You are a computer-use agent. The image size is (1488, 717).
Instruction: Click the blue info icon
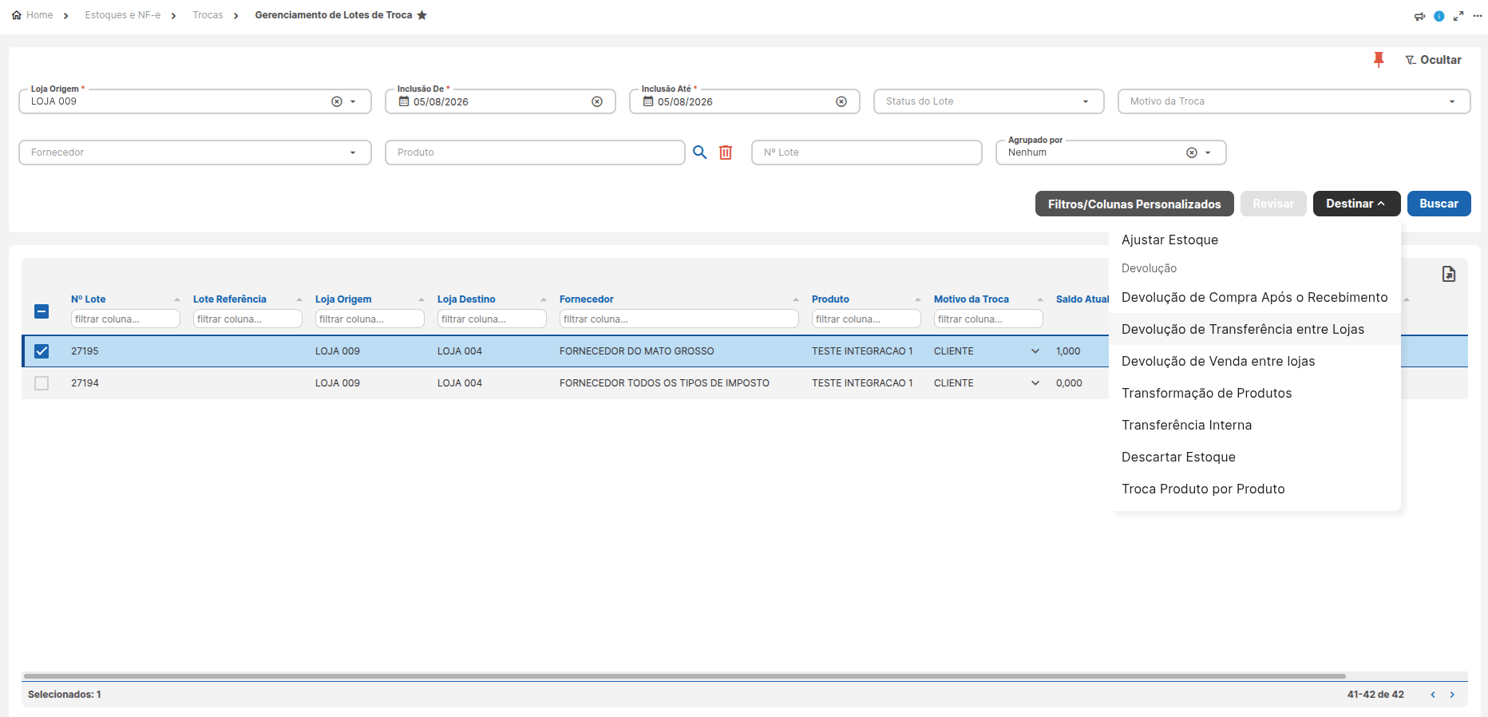(1439, 16)
